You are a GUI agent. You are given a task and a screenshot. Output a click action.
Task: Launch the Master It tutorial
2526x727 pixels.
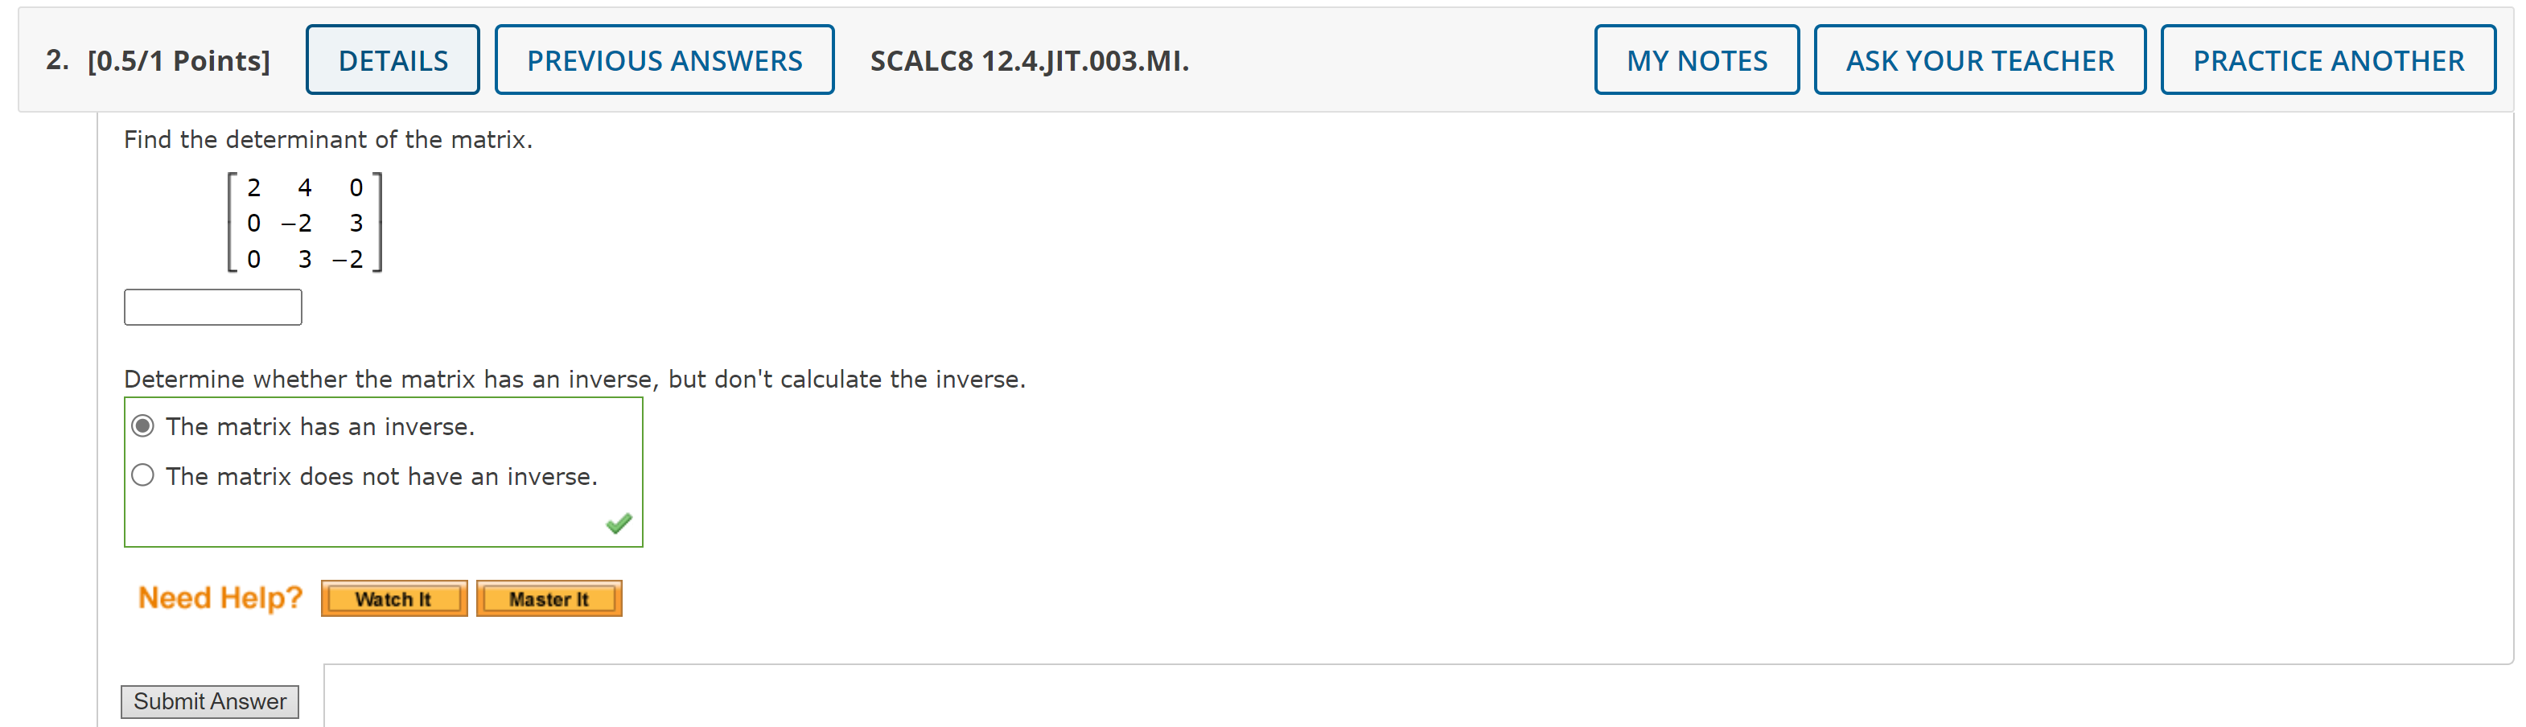pos(549,598)
